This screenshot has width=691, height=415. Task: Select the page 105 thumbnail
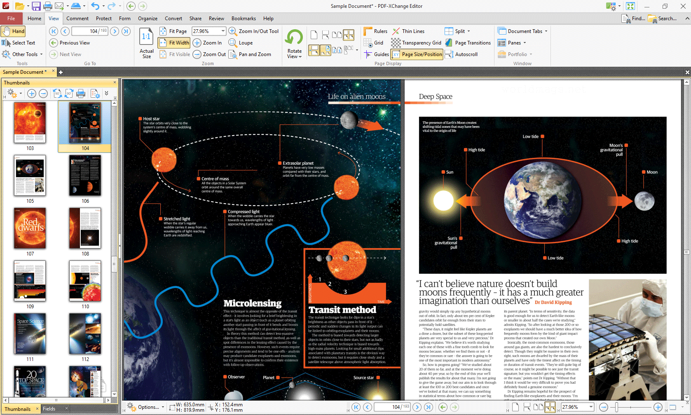coord(30,175)
